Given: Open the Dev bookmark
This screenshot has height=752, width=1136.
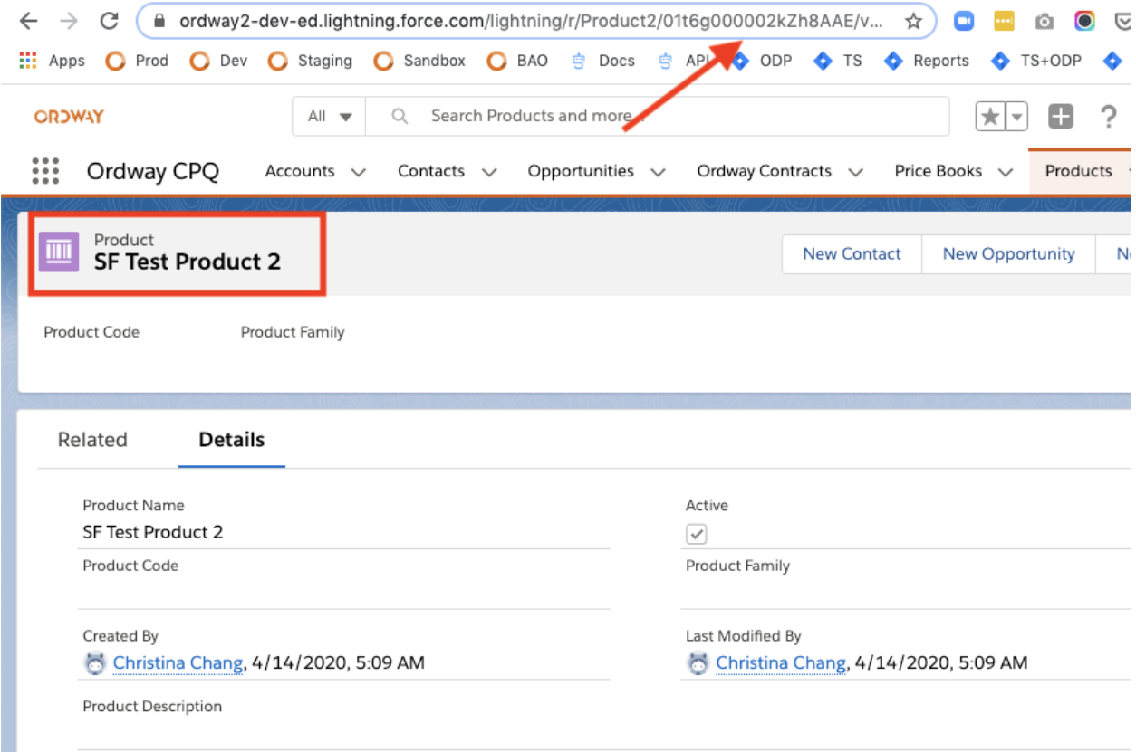Looking at the screenshot, I should pos(218,61).
